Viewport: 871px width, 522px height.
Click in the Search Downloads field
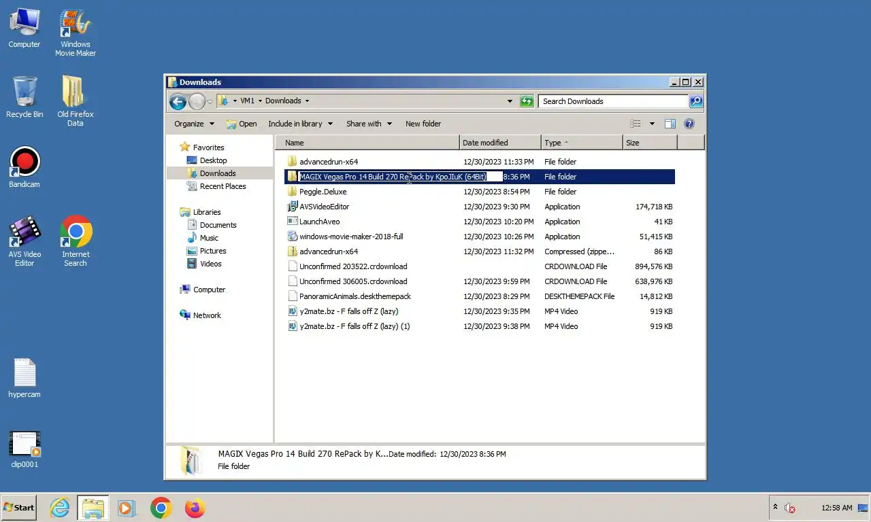(x=613, y=101)
